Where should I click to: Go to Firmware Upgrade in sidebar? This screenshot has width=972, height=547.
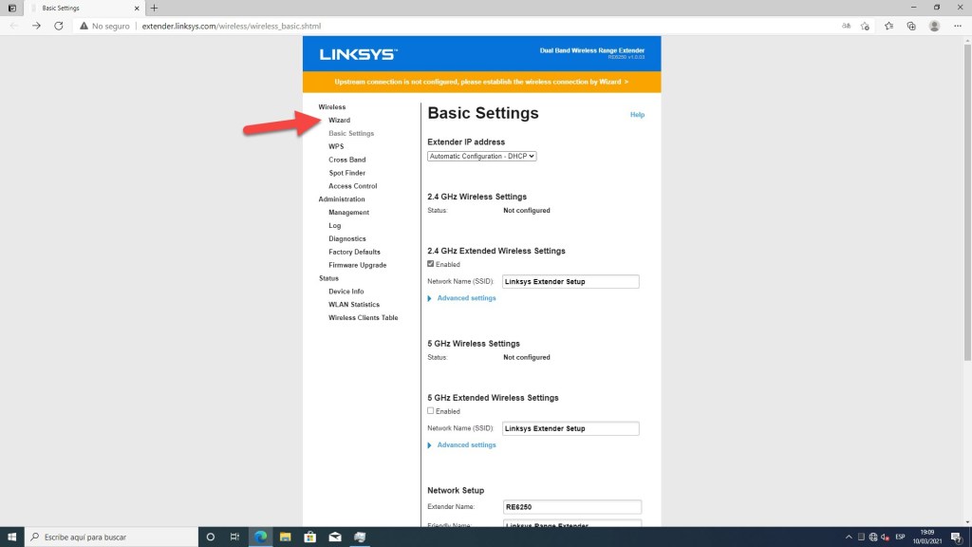[357, 265]
